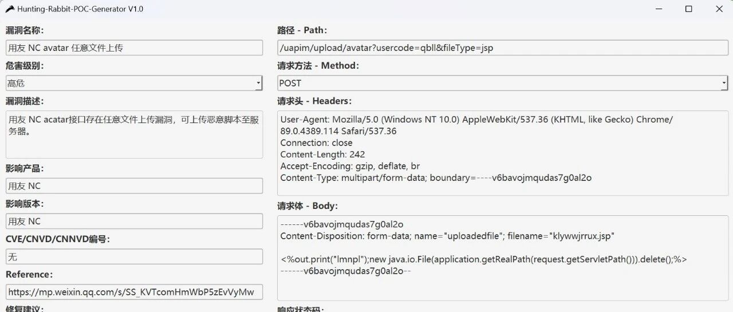Maximize the POC Generator window
Viewport: 733px width, 312px height.
pos(689,9)
